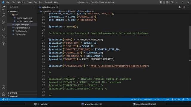Open the notifications bell icon
Image resolution: width=191 pixels, height=107 pixels.
188,100
